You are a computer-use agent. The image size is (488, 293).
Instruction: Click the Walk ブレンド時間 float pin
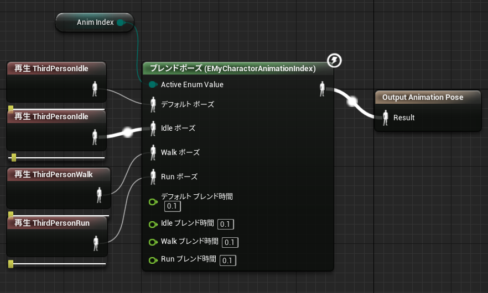point(153,242)
